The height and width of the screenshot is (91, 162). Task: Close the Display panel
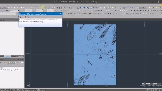(x=23, y=59)
